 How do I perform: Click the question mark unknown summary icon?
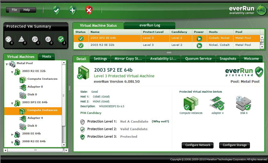(x=48, y=39)
